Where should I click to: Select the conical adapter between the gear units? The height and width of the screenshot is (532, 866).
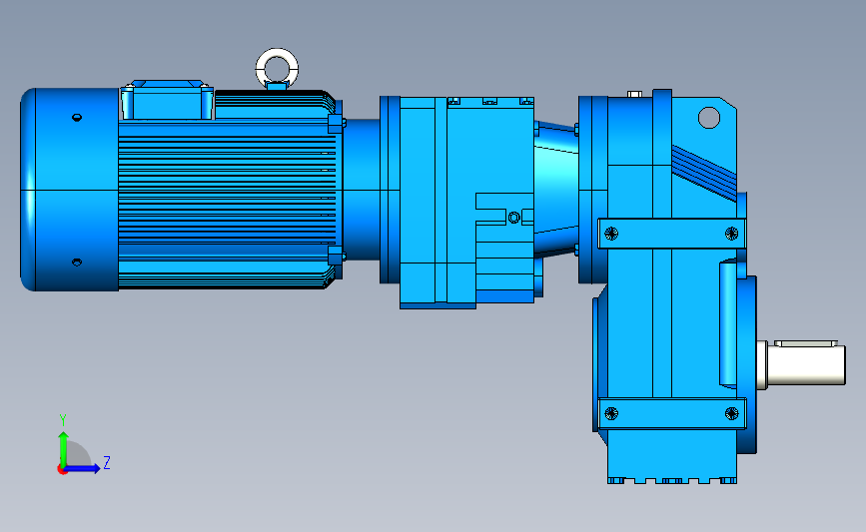tap(556, 188)
